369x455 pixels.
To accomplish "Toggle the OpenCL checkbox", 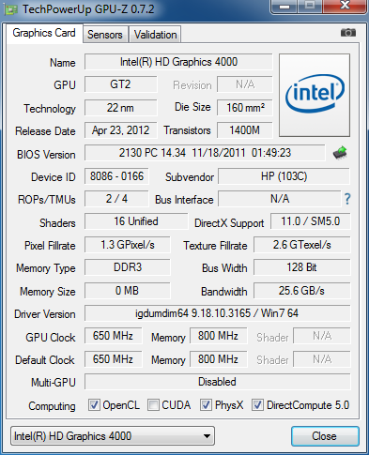I will [94, 405].
